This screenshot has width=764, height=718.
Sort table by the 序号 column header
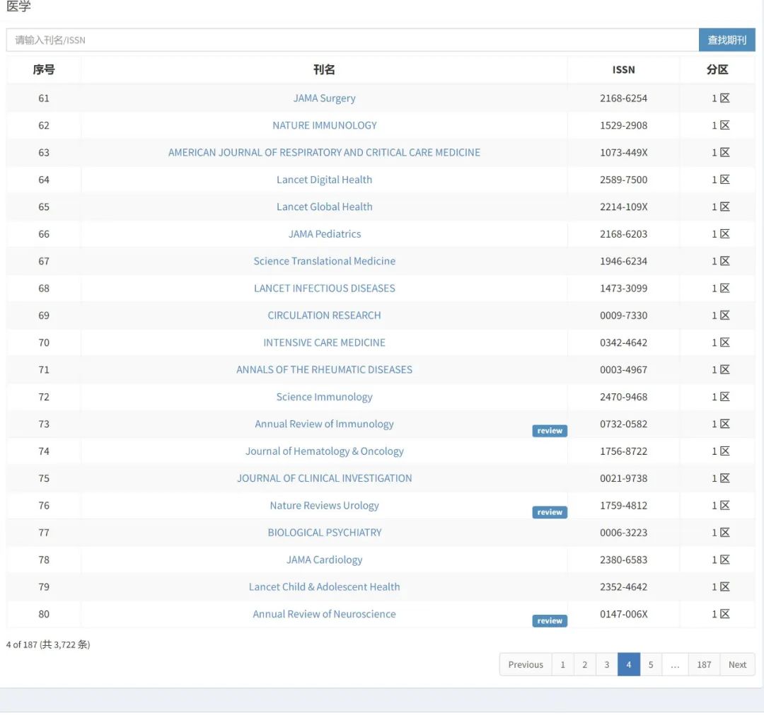[x=44, y=69]
